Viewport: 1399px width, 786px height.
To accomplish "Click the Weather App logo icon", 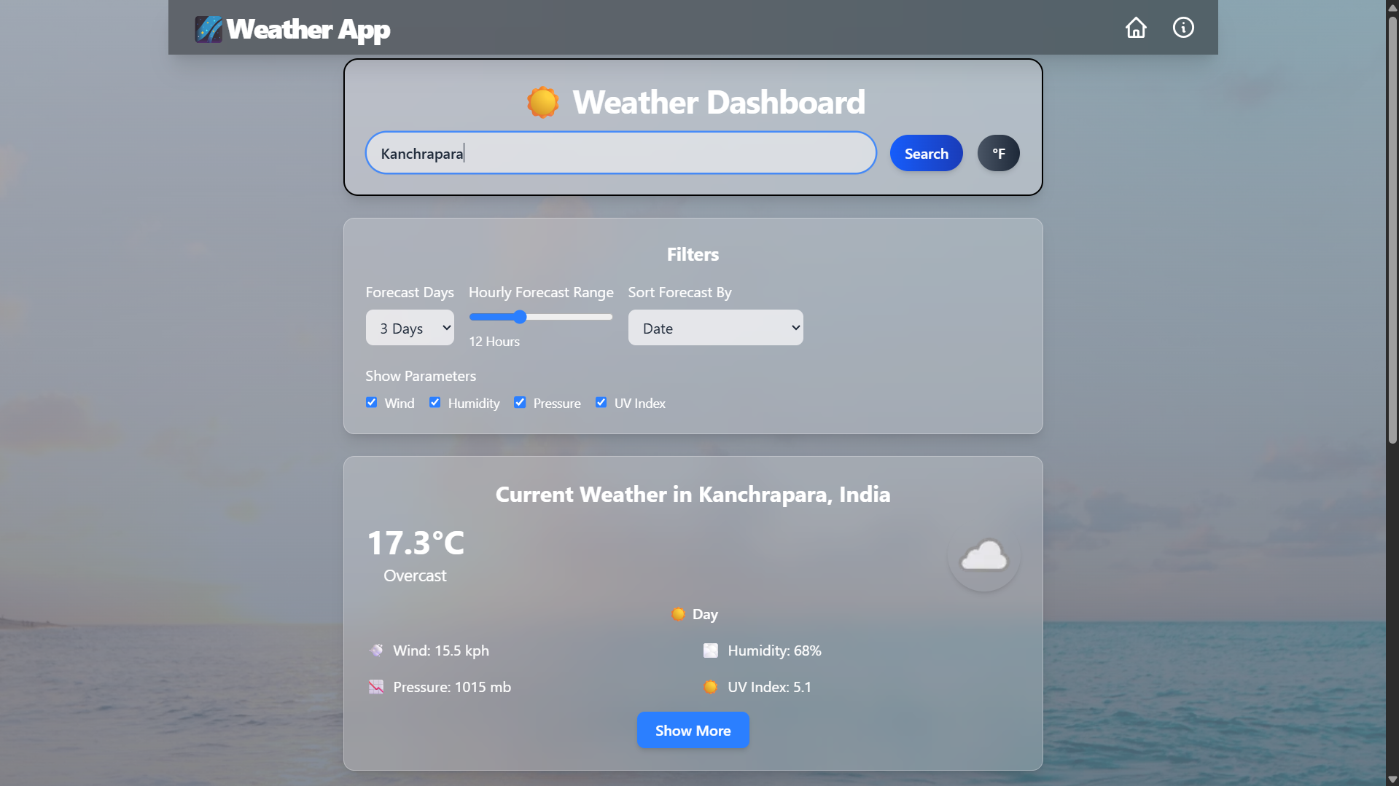I will [x=209, y=29].
